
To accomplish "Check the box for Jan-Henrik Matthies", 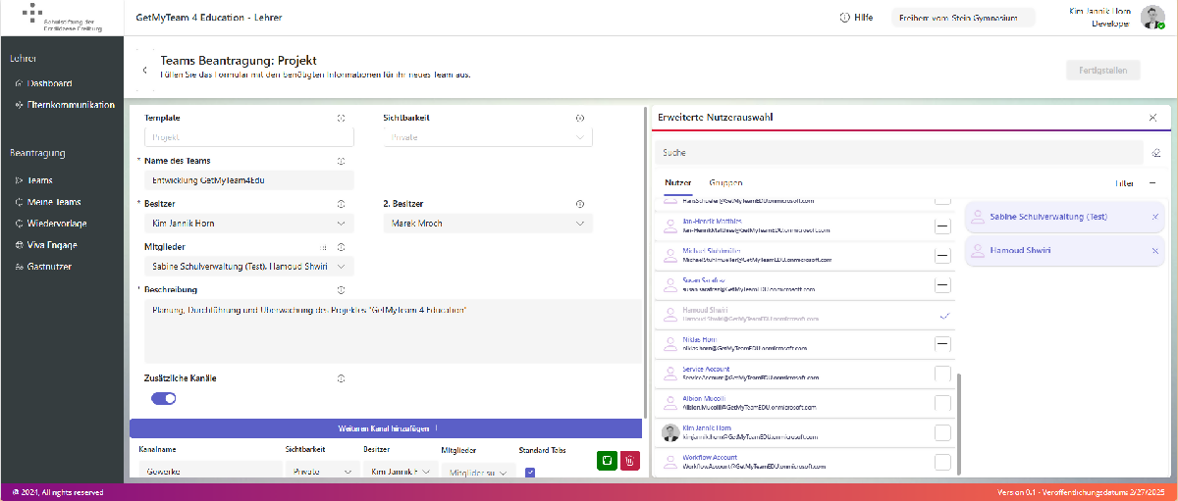I will [x=942, y=226].
